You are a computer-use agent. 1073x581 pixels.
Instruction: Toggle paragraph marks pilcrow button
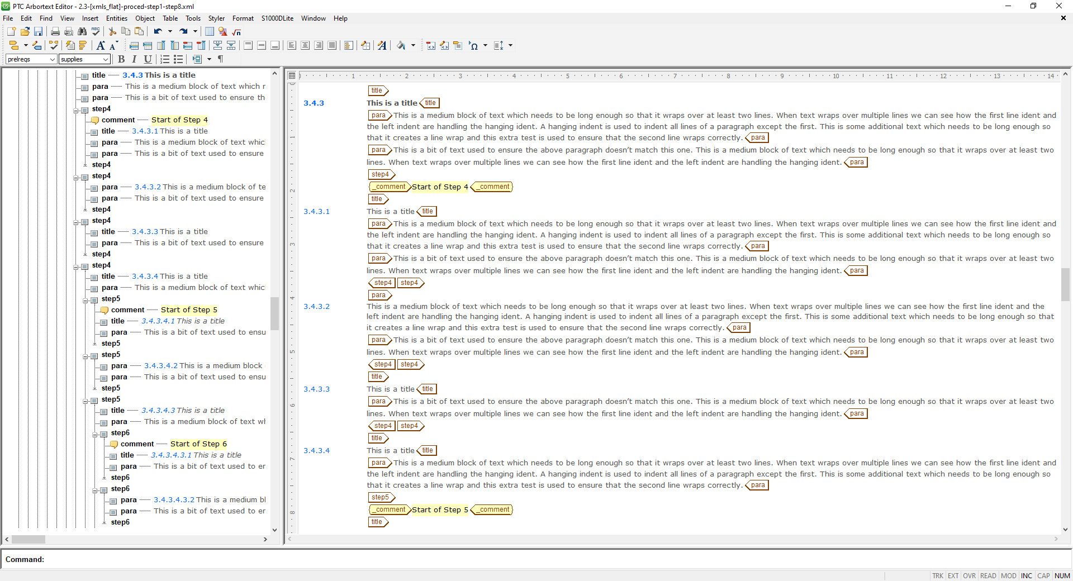coord(221,59)
